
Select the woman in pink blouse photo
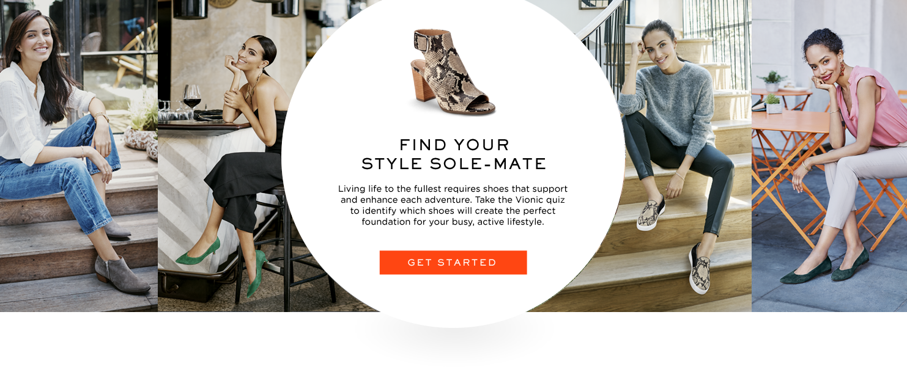829,156
